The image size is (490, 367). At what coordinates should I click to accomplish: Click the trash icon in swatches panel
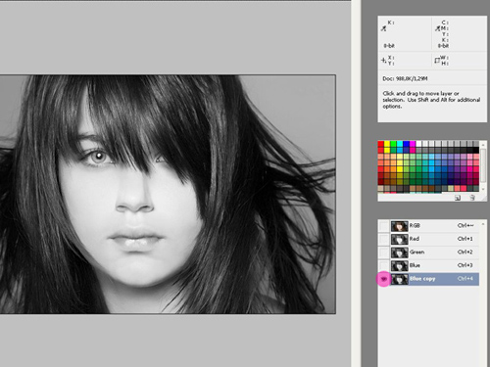point(472,198)
